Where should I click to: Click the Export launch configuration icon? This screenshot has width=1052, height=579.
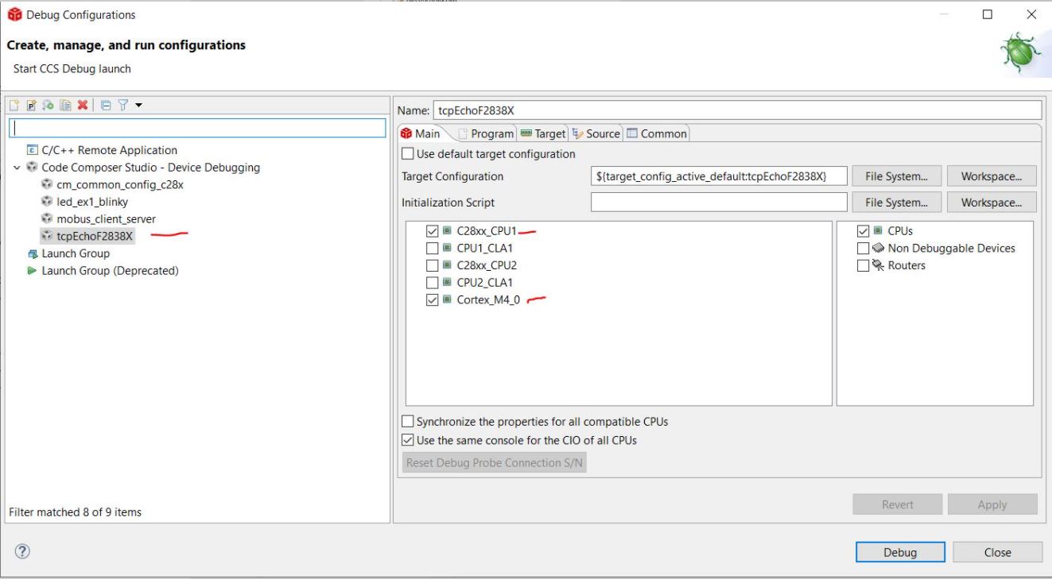click(49, 106)
